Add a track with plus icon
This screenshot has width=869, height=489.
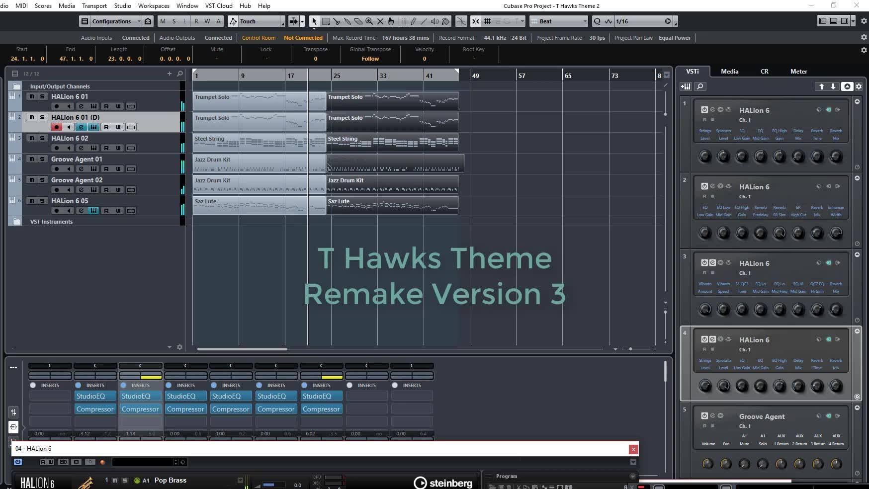point(169,74)
